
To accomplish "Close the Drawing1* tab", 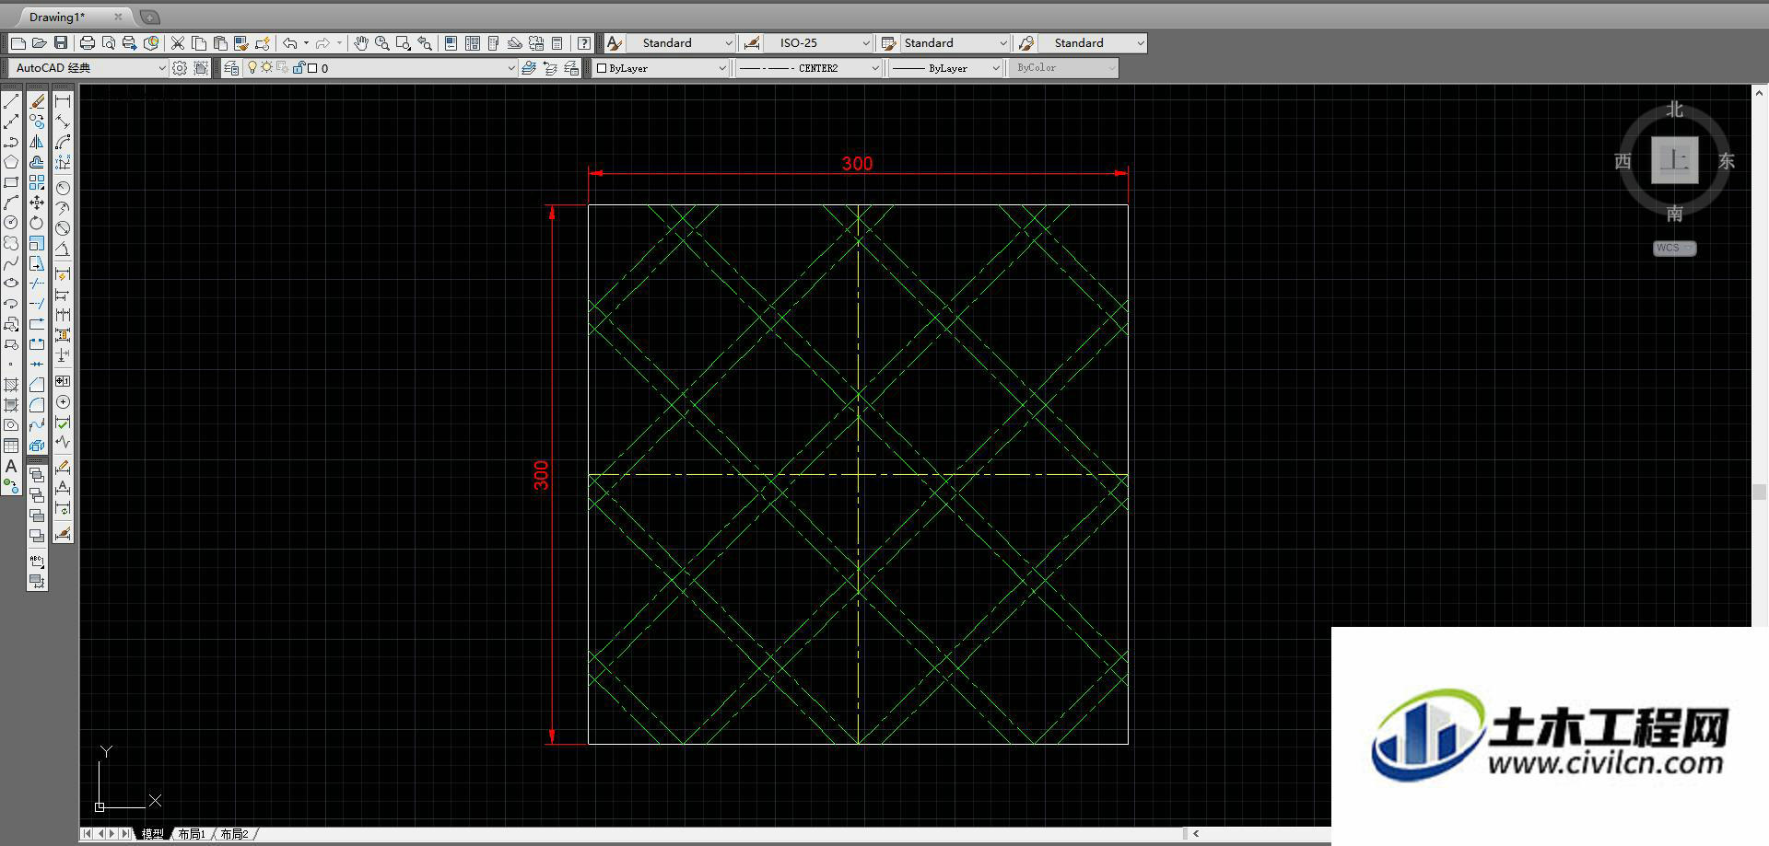I will pos(118,17).
